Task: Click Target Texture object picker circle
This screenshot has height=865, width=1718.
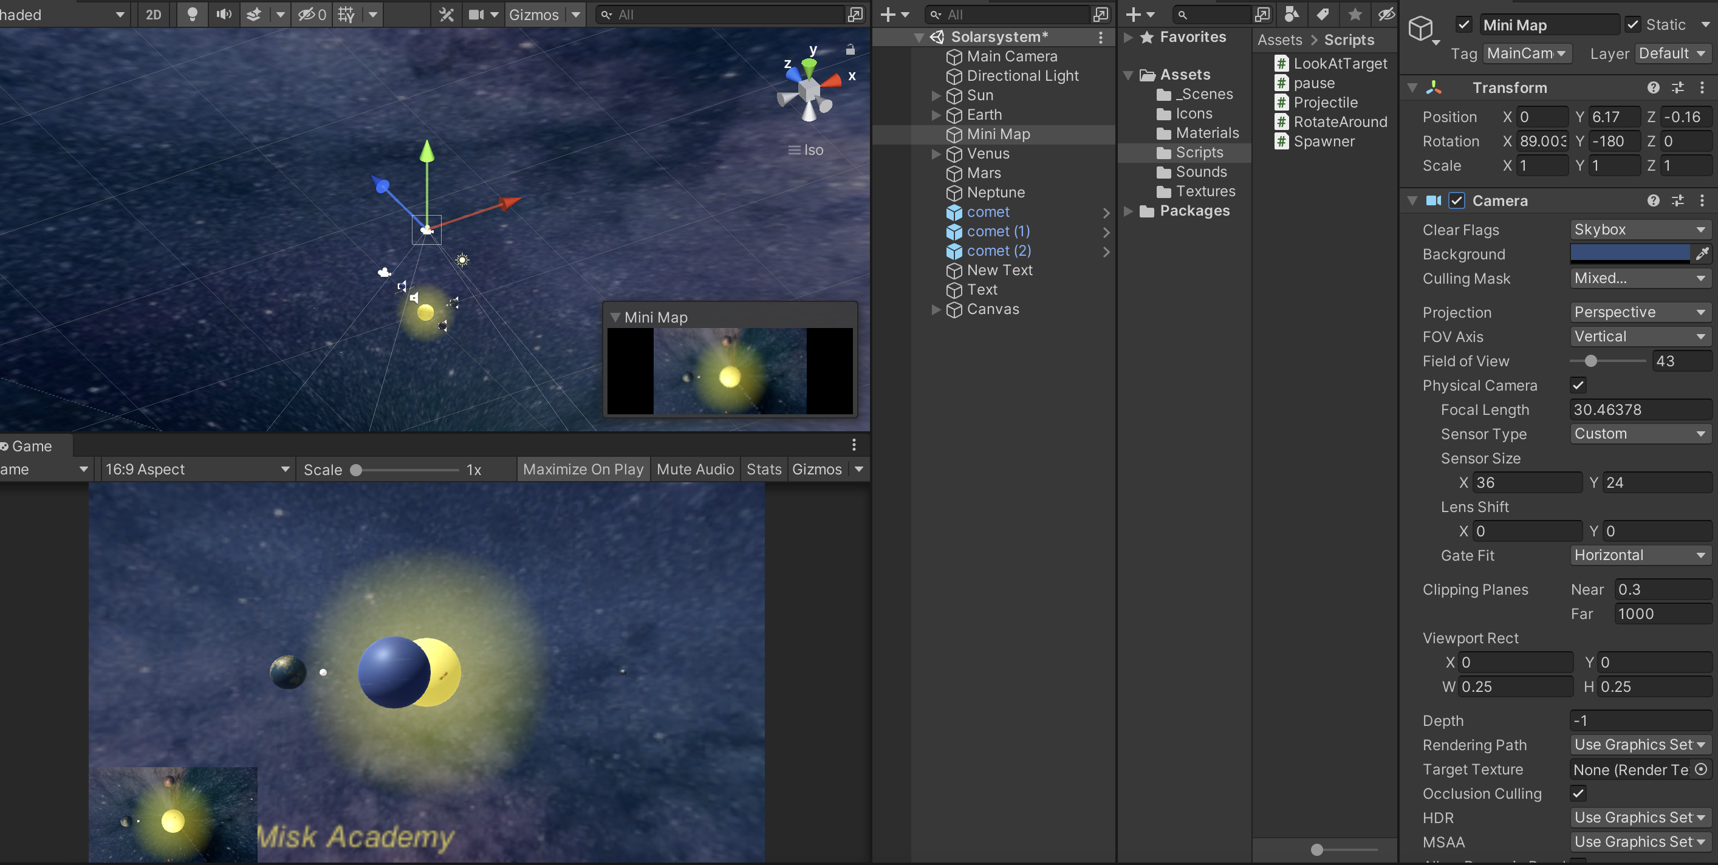Action: point(1702,769)
